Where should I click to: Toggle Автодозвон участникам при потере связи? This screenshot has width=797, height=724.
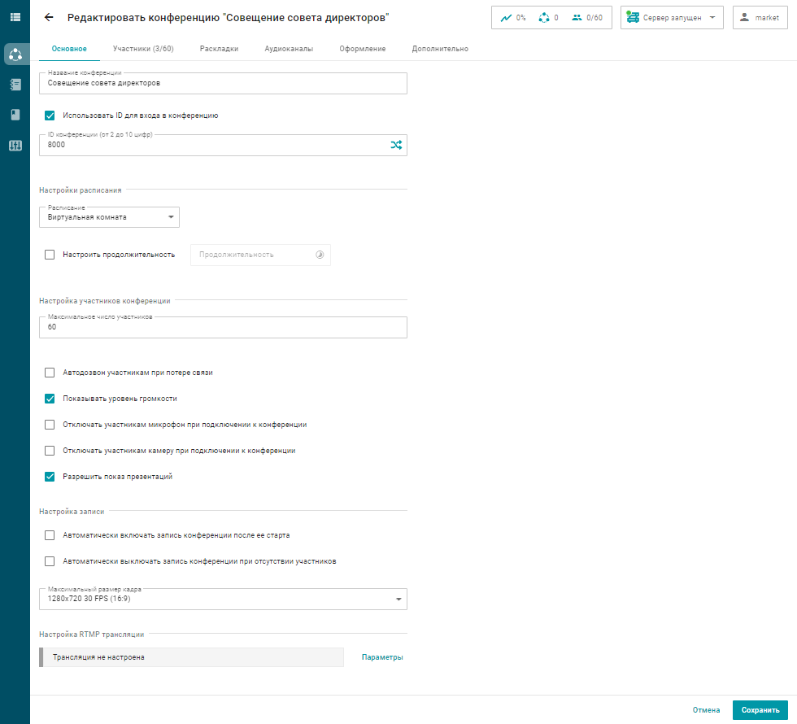point(50,373)
